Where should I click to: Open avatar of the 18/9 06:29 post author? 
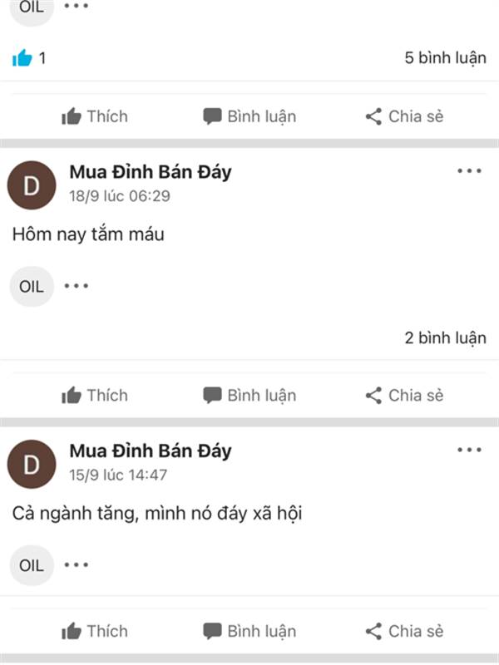32,186
